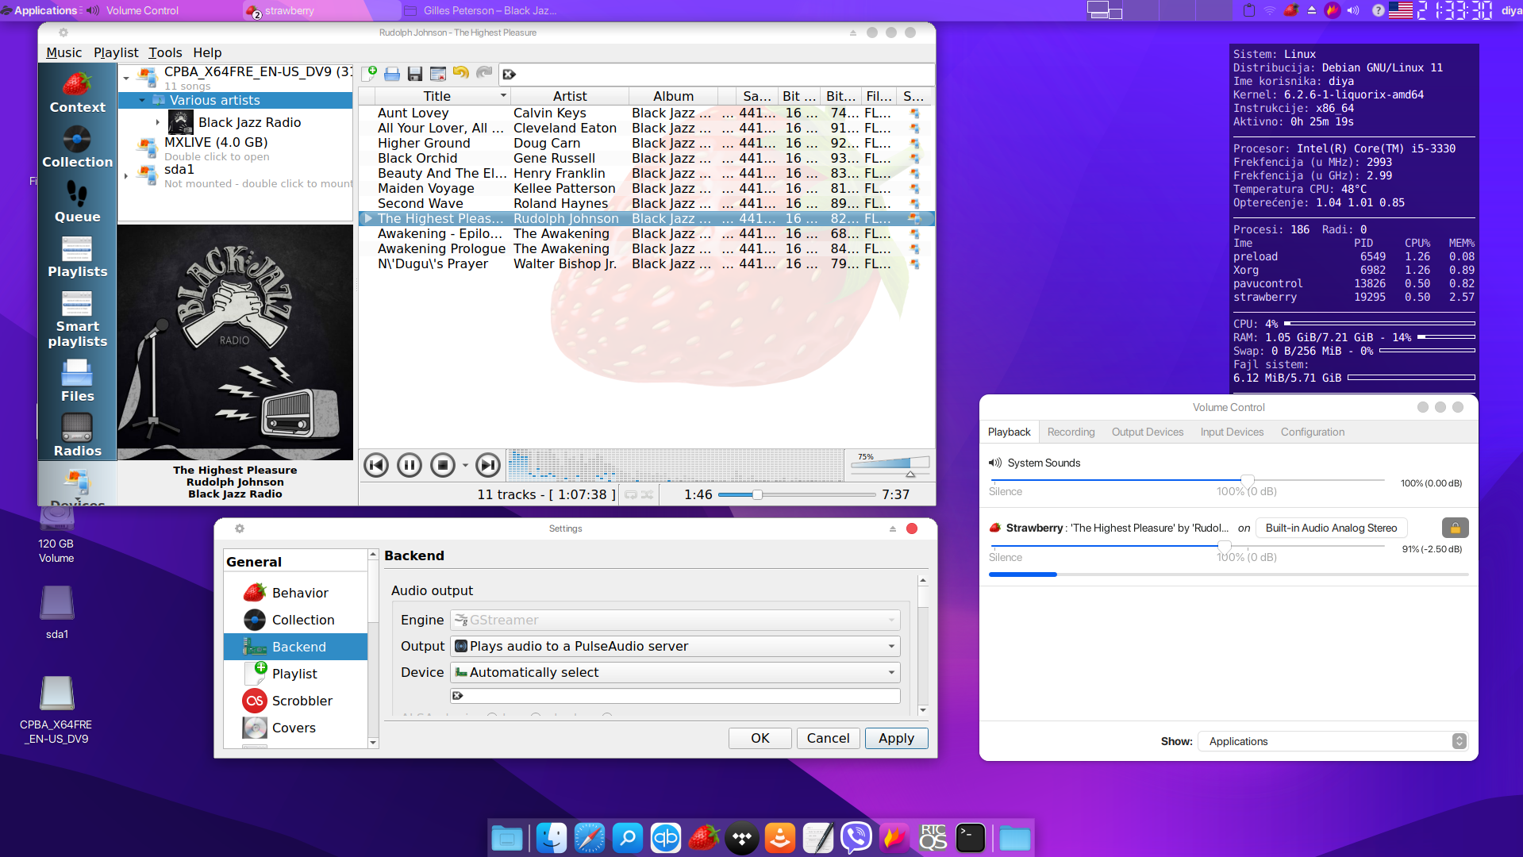
Task: Clear the playlist search field icon
Action: [x=509, y=74]
